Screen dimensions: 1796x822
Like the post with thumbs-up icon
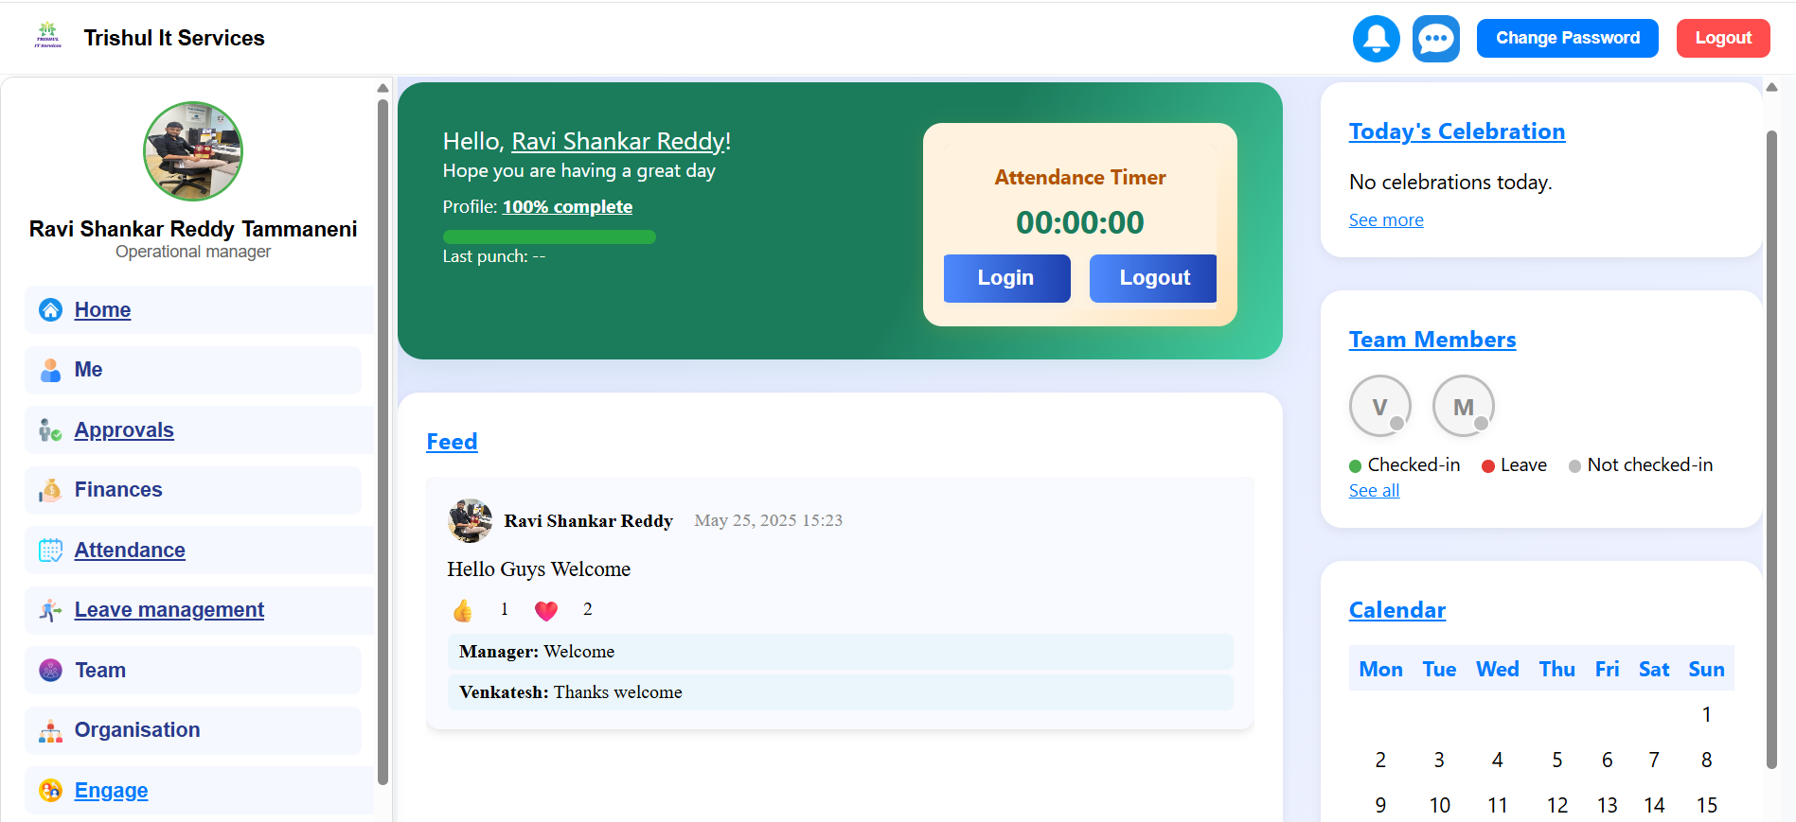[463, 611]
